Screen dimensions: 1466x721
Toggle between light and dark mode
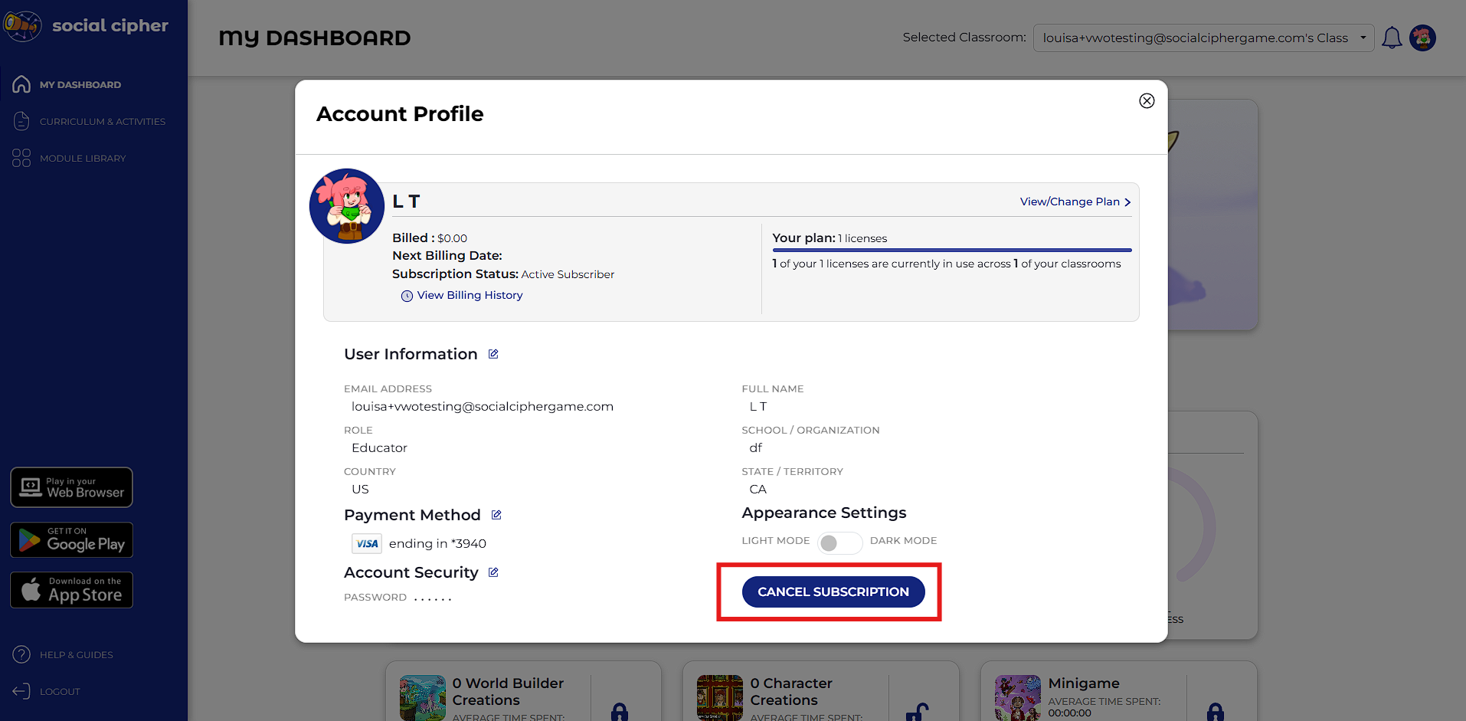pyautogui.click(x=839, y=542)
